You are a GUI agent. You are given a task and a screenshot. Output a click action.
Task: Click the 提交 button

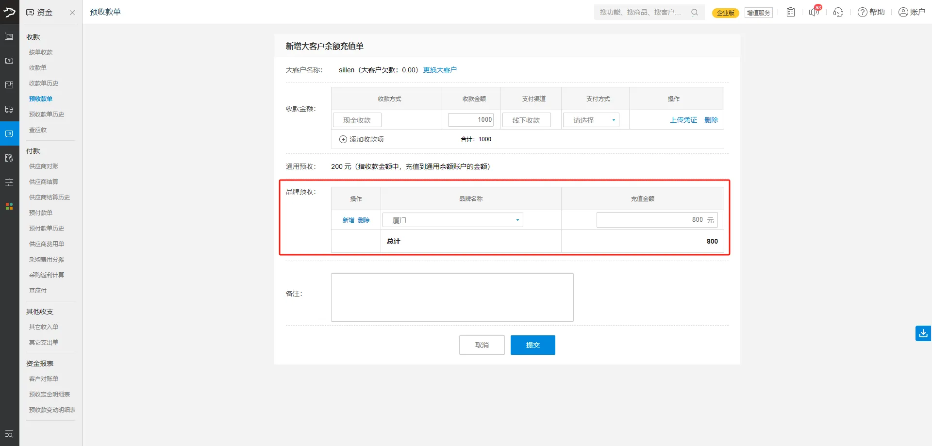(x=533, y=345)
